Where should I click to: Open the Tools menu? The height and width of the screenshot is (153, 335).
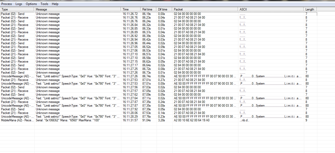click(44, 4)
